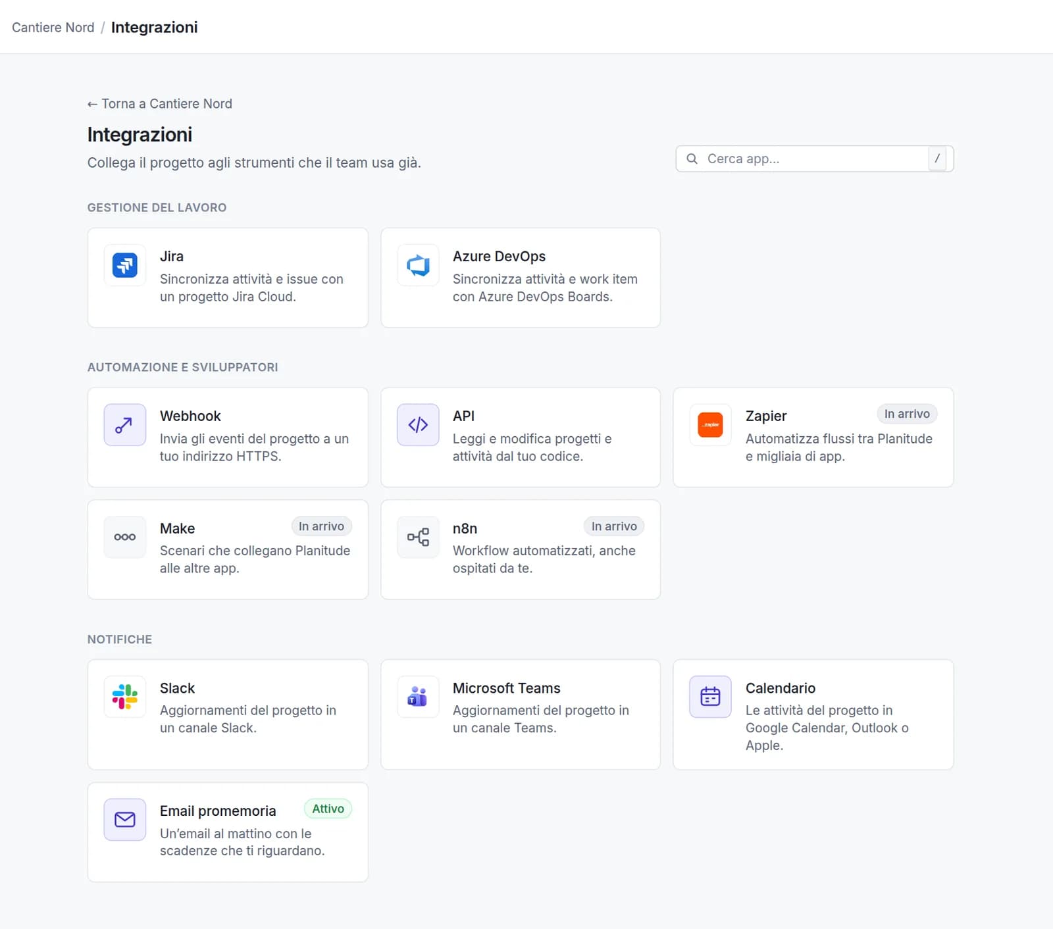The width and height of the screenshot is (1053, 929).
Task: Click the n8n card title
Action: 465,528
